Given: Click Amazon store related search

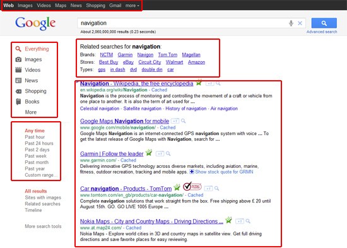Looking at the screenshot, I should [196, 62].
